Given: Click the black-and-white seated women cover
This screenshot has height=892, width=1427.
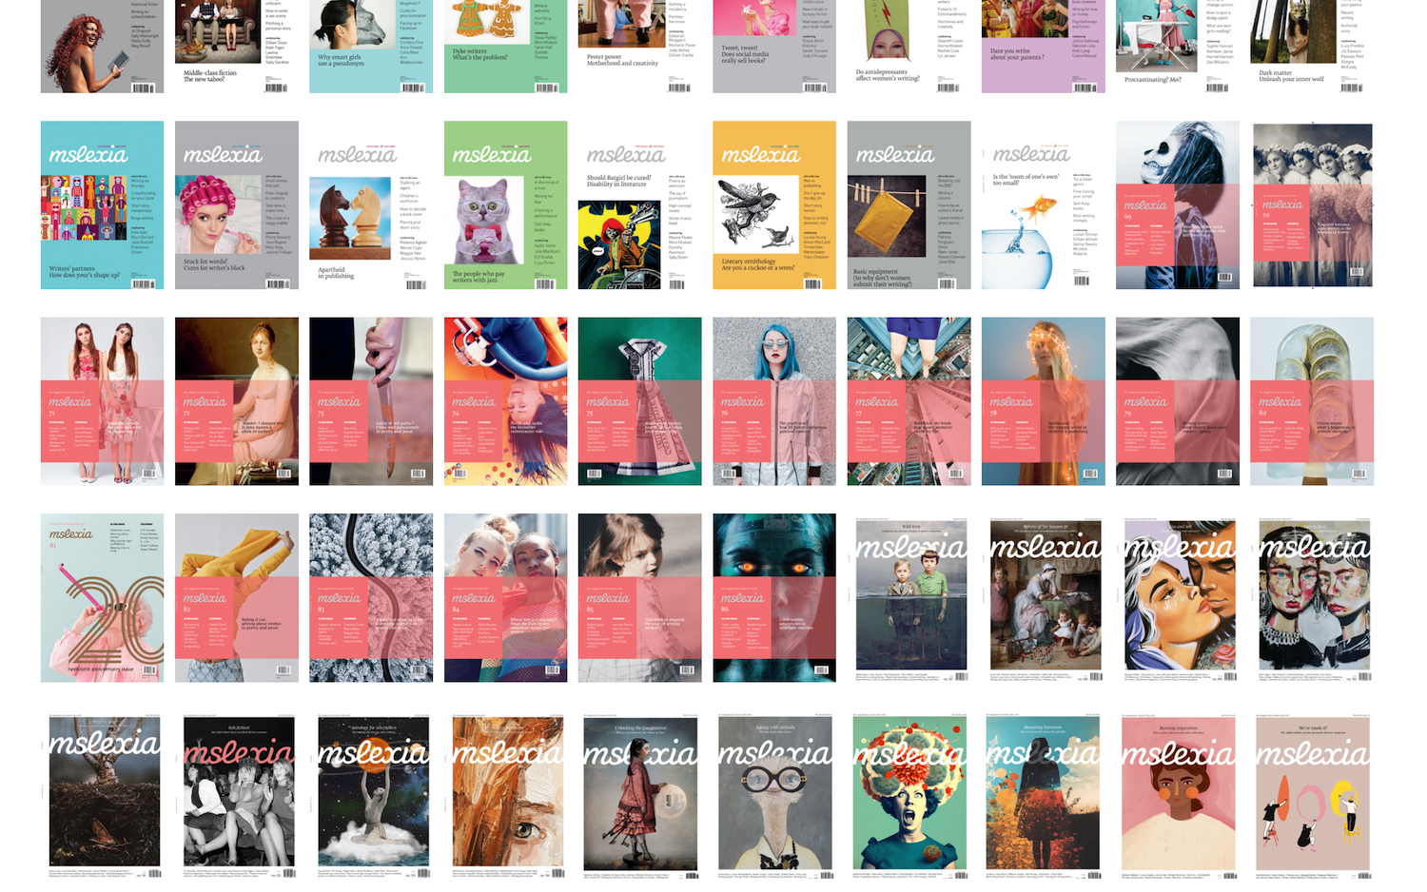Looking at the screenshot, I should pyautogui.click(x=238, y=794).
